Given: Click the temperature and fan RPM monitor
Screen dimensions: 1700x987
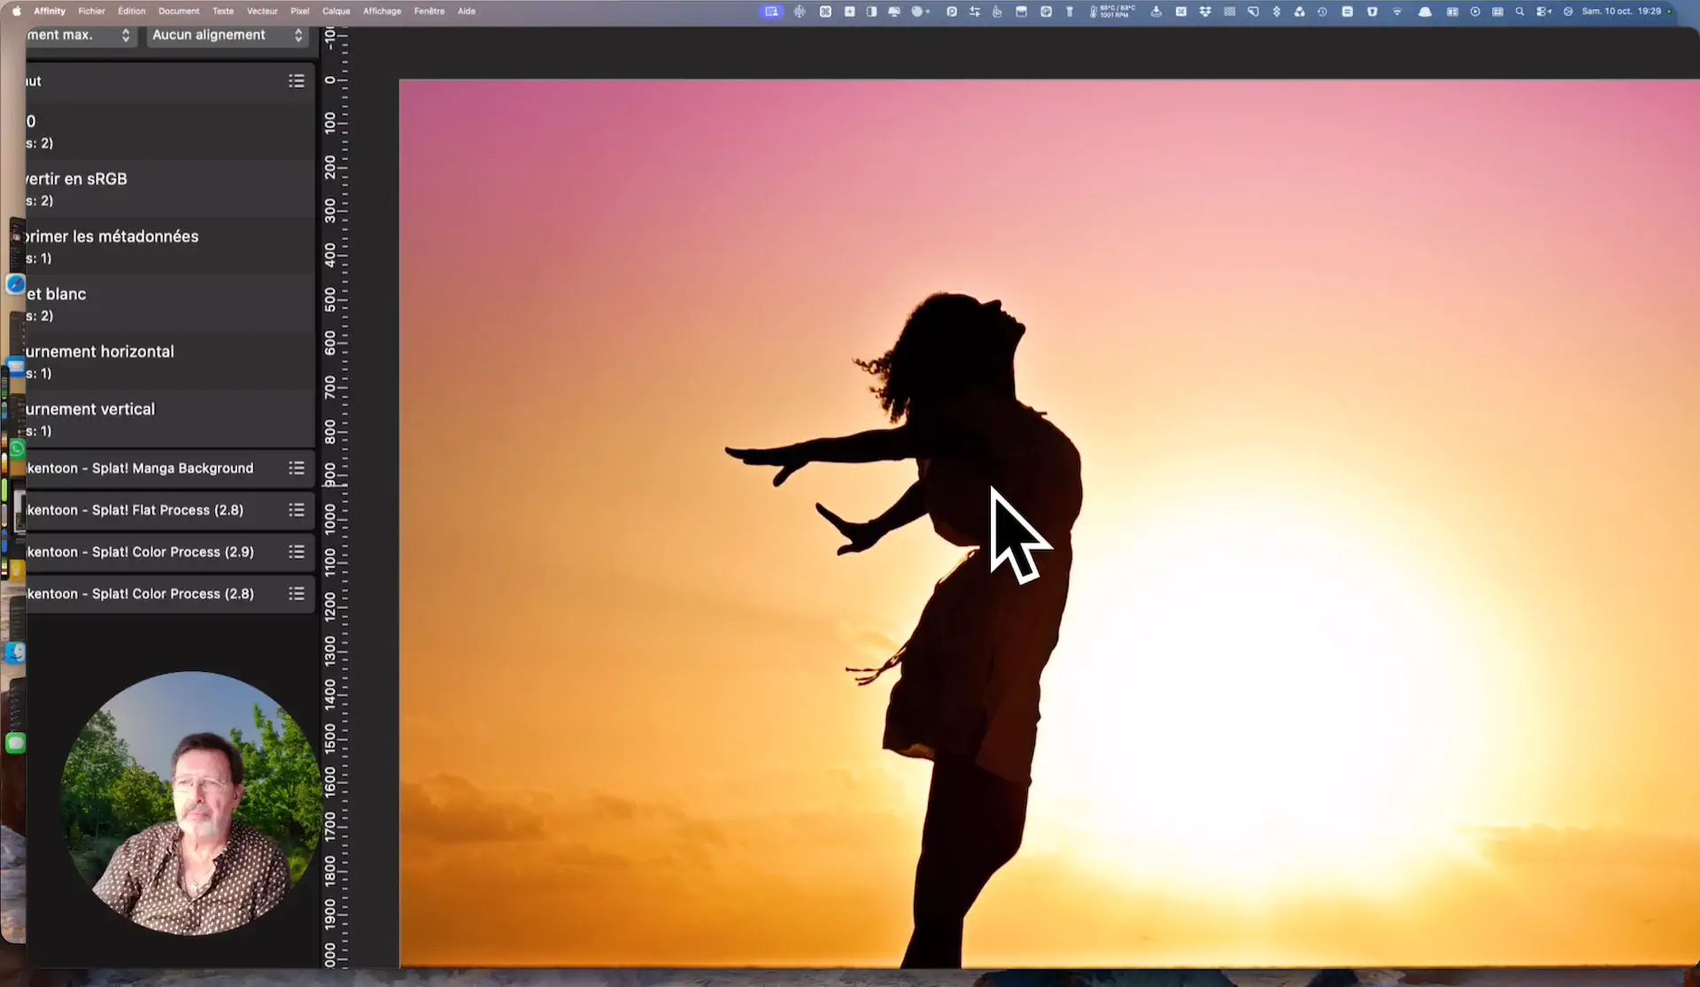Looking at the screenshot, I should click(x=1112, y=12).
